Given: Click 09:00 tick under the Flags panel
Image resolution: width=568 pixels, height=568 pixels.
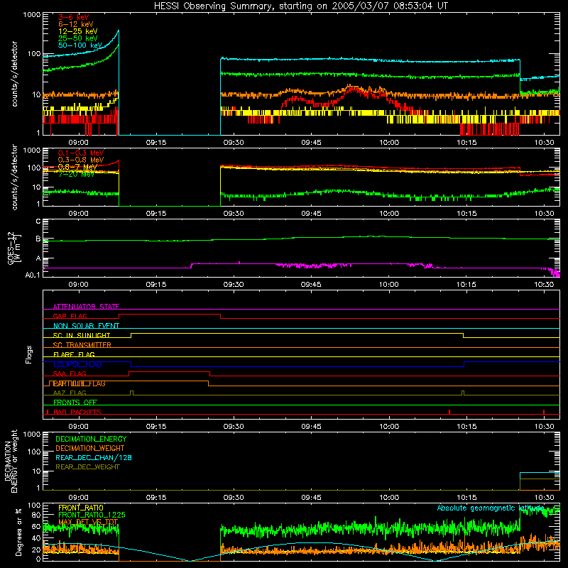Looking at the screenshot, I should (79, 427).
